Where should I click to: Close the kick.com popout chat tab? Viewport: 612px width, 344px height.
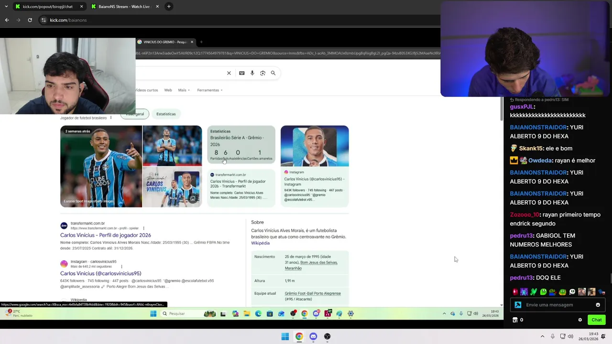[81, 6]
